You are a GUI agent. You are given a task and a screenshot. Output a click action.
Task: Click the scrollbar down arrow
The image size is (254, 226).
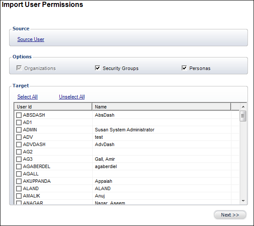pos(243,201)
